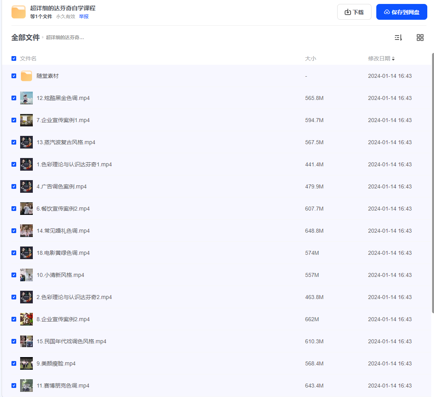Click 保存到网盘 button

402,12
